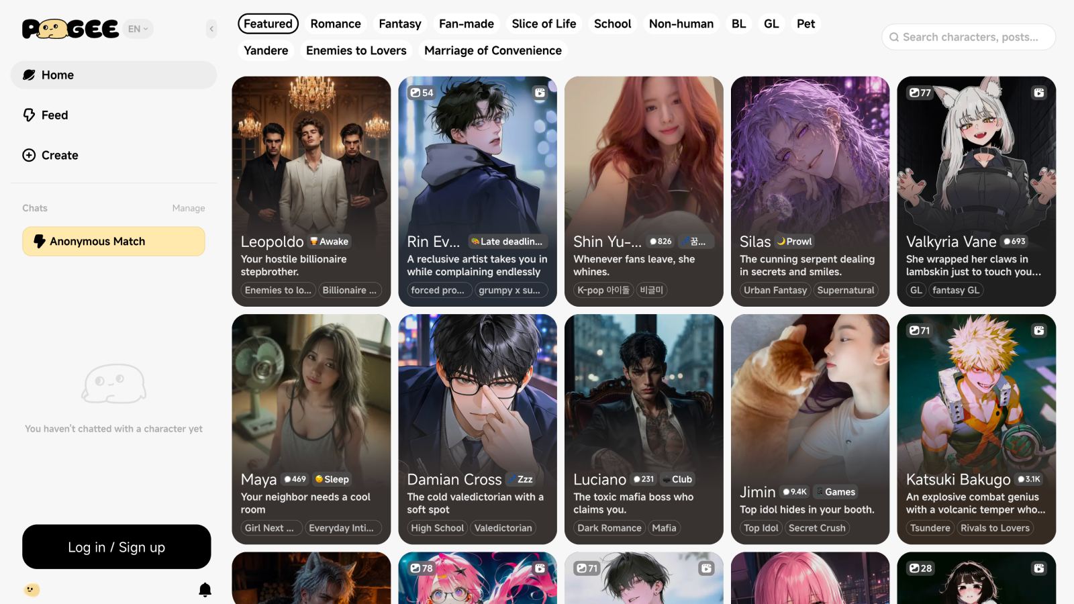Screen dimensions: 1074x604
Task: Click the Awake status badge on Leopoldo
Action: (330, 242)
